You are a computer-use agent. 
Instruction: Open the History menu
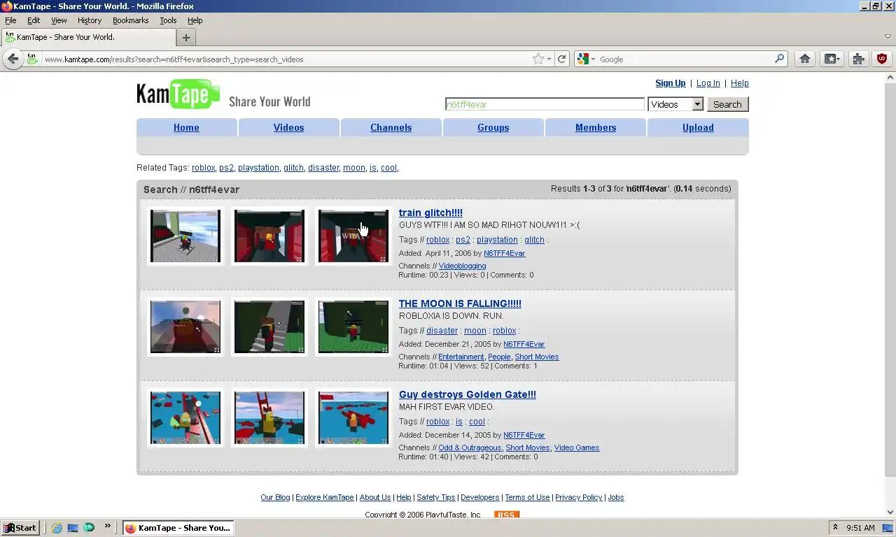[x=90, y=20]
